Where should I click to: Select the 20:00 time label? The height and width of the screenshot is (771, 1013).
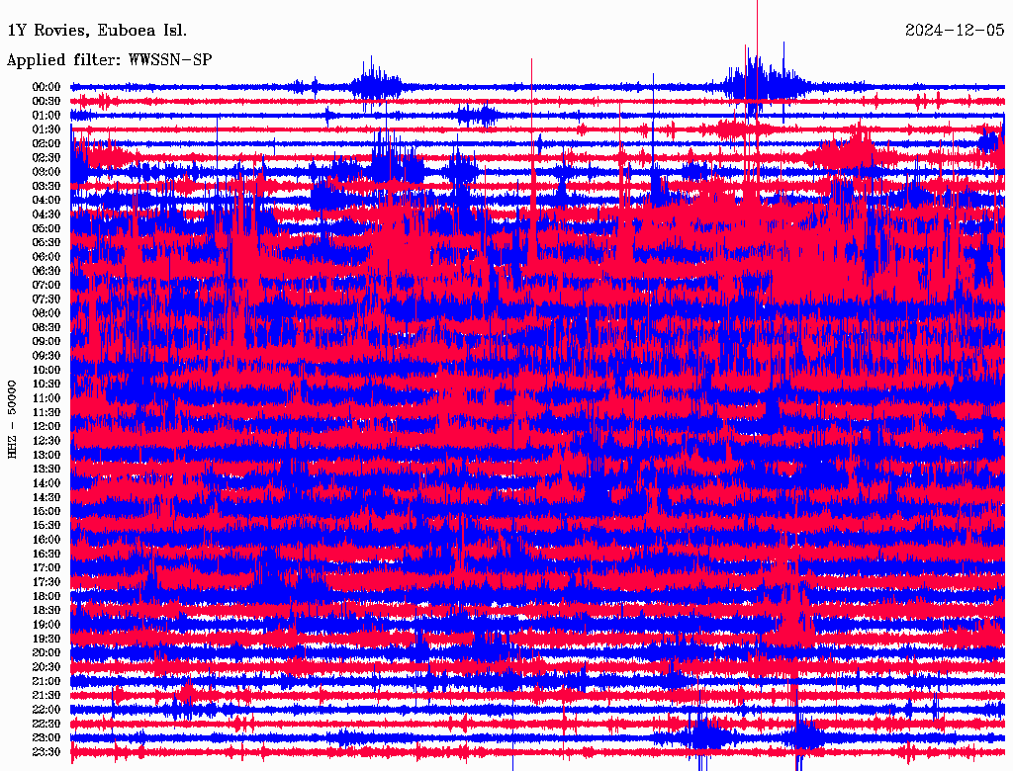click(46, 652)
